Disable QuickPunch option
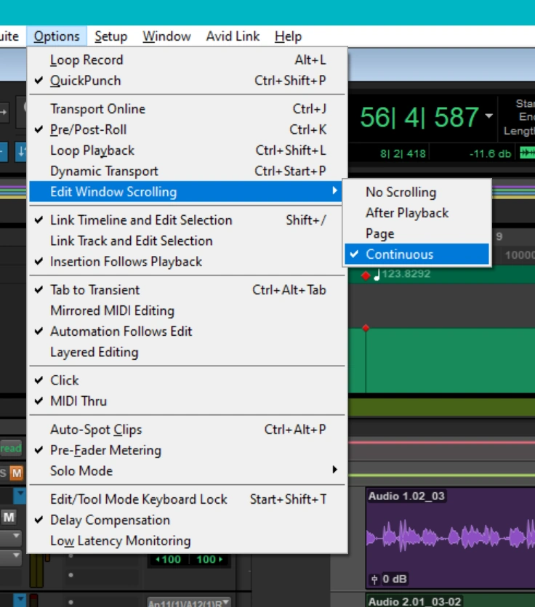Screen dimensions: 535x607 pyautogui.click(x=86, y=81)
